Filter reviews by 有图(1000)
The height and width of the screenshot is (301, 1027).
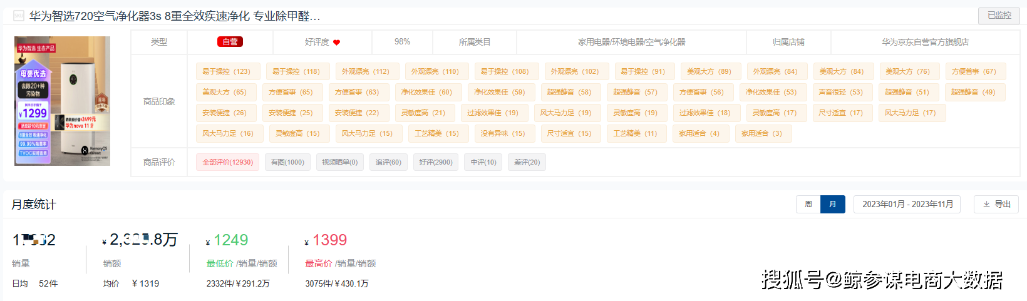(x=287, y=162)
